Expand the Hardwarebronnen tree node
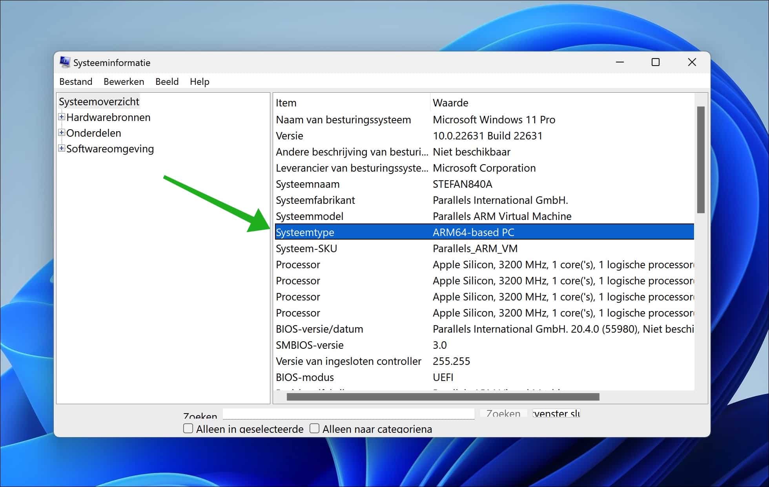 61,117
